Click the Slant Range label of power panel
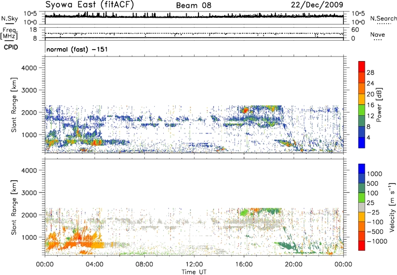Viewport: 397px width, 275px height. pos(14,105)
